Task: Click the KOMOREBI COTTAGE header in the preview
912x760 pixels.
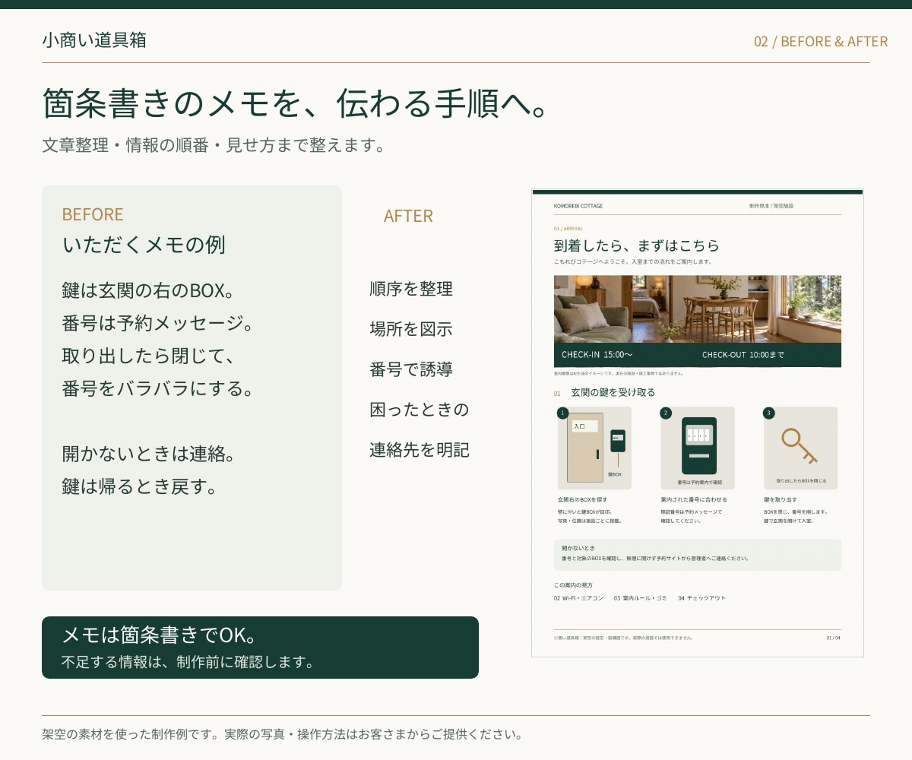Action: (x=578, y=206)
